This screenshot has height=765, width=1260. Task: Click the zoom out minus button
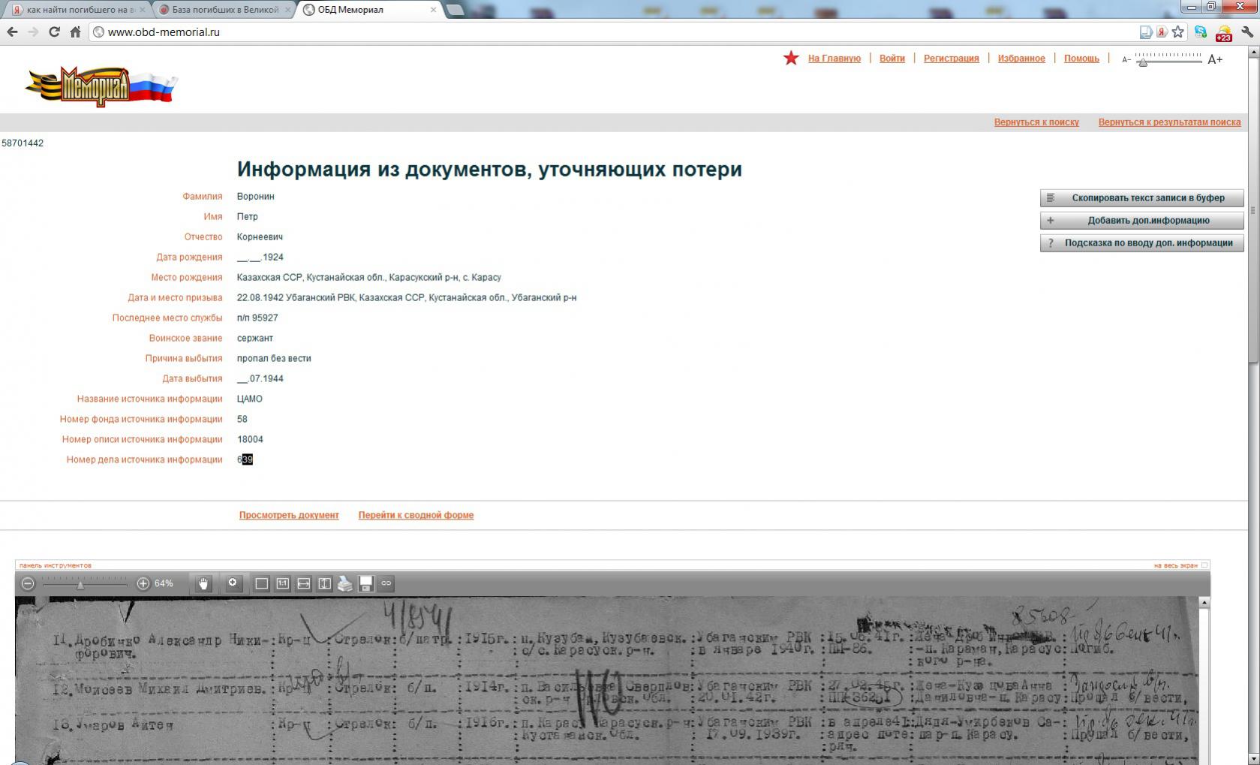click(28, 583)
